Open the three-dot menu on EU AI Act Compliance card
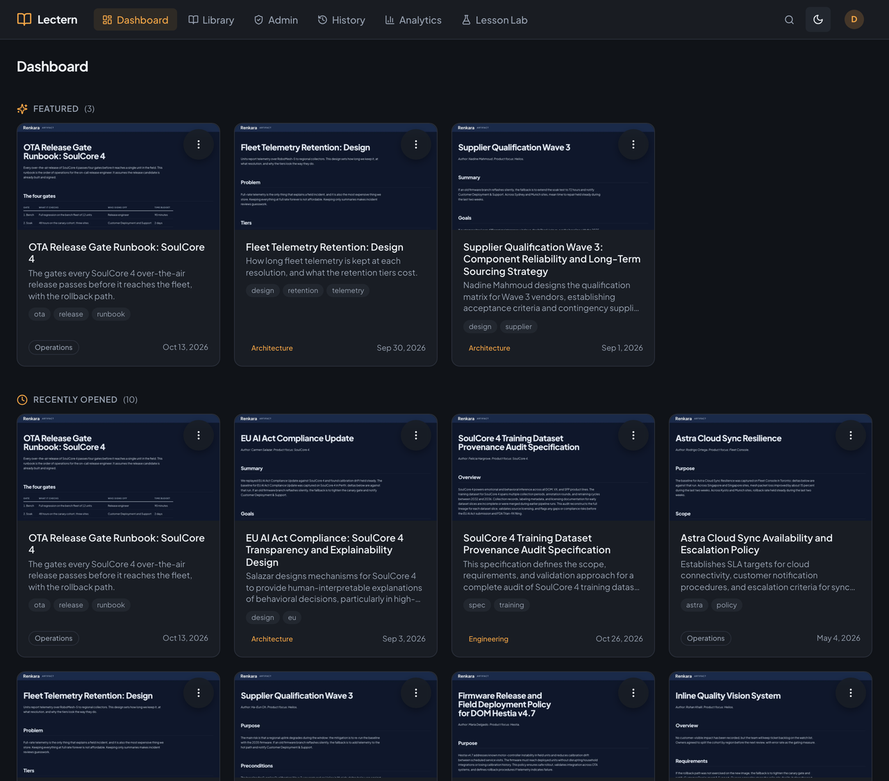 click(416, 435)
